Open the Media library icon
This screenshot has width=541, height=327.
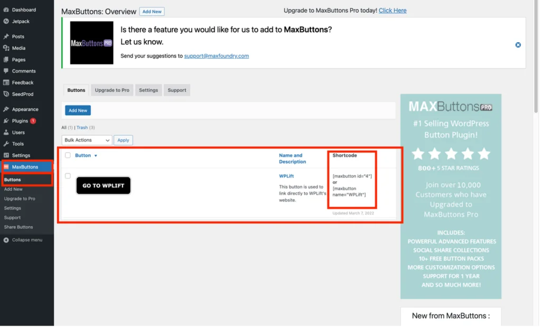click(6, 48)
